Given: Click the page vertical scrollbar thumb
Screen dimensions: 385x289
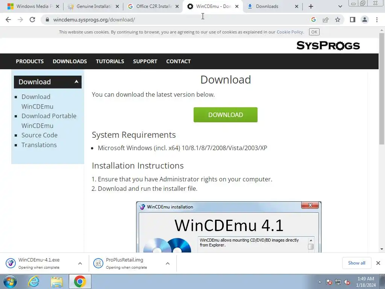Looking at the screenshot, I should (x=382, y=88).
